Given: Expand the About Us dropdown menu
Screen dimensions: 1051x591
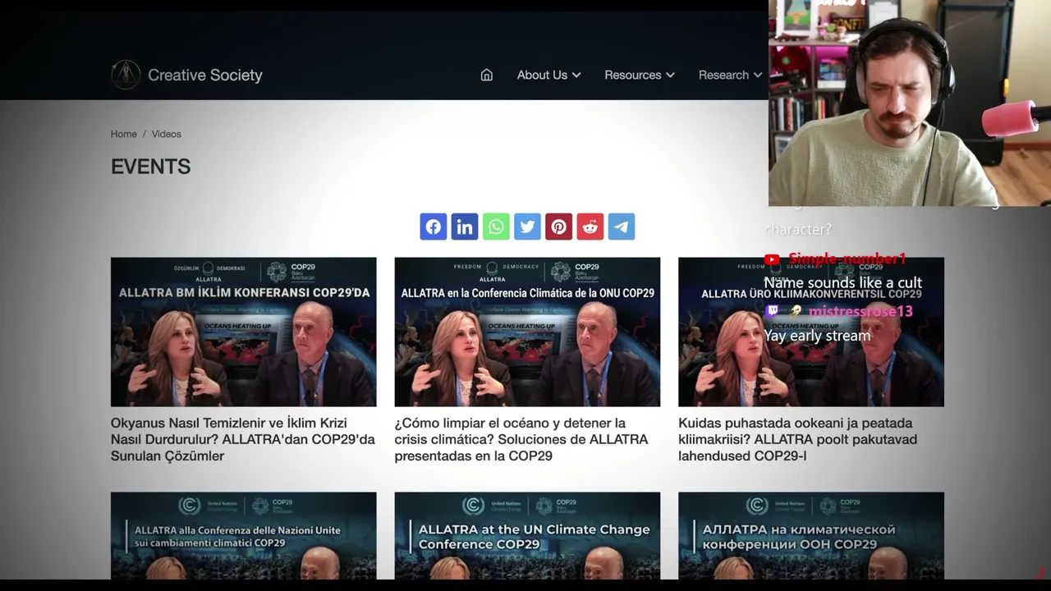Looking at the screenshot, I should tap(548, 75).
